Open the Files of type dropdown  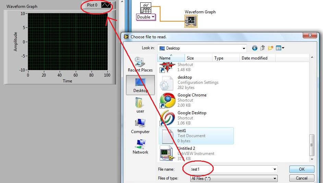tap(234, 178)
